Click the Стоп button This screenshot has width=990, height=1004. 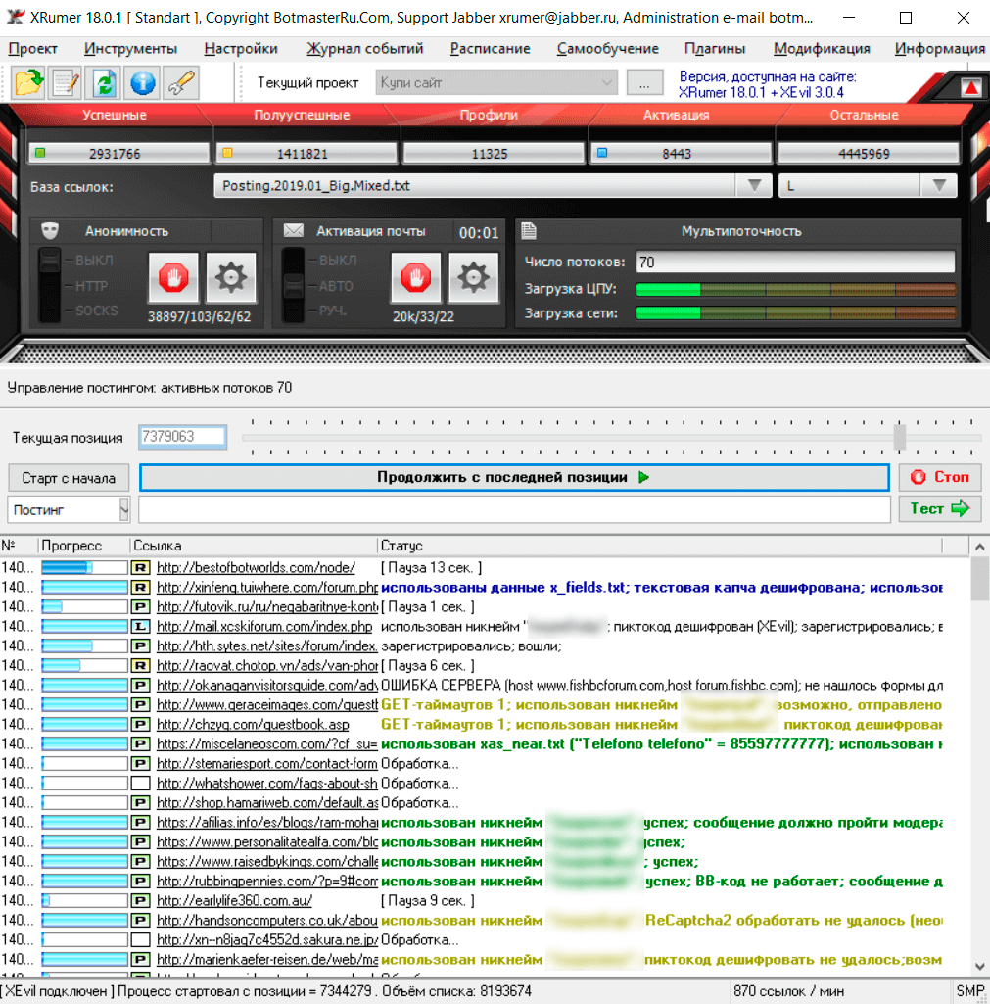(x=940, y=477)
